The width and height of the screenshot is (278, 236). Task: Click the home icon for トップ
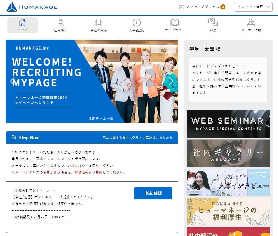tap(22, 22)
